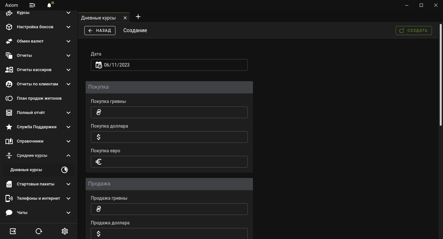Collapse the sidebar menu icon
The height and width of the screenshot is (239, 443).
(x=32, y=5)
